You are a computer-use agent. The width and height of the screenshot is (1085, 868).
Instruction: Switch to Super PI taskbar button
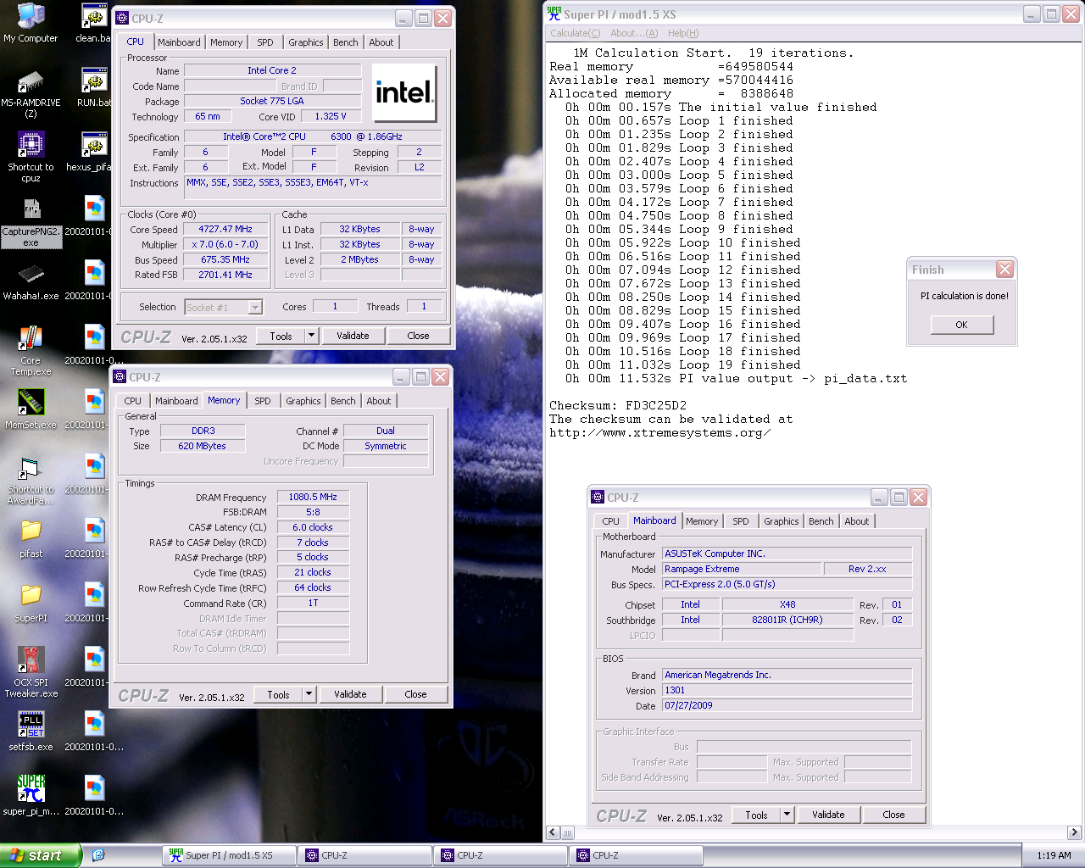229,855
